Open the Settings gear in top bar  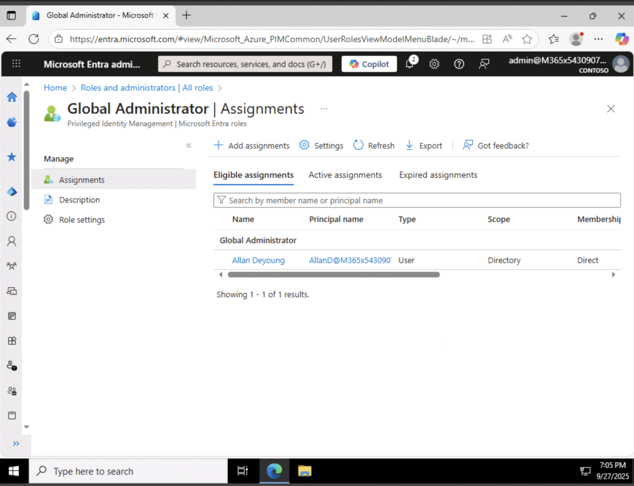tap(434, 64)
